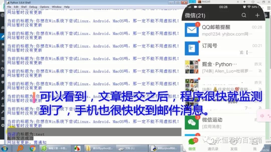This screenshot has height=152, width=271.
Task: Click the 微信(21) header title
Action: [x=195, y=15]
